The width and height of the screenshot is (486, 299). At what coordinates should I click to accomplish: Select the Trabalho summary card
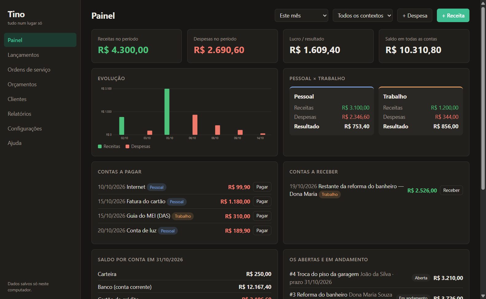point(421,111)
